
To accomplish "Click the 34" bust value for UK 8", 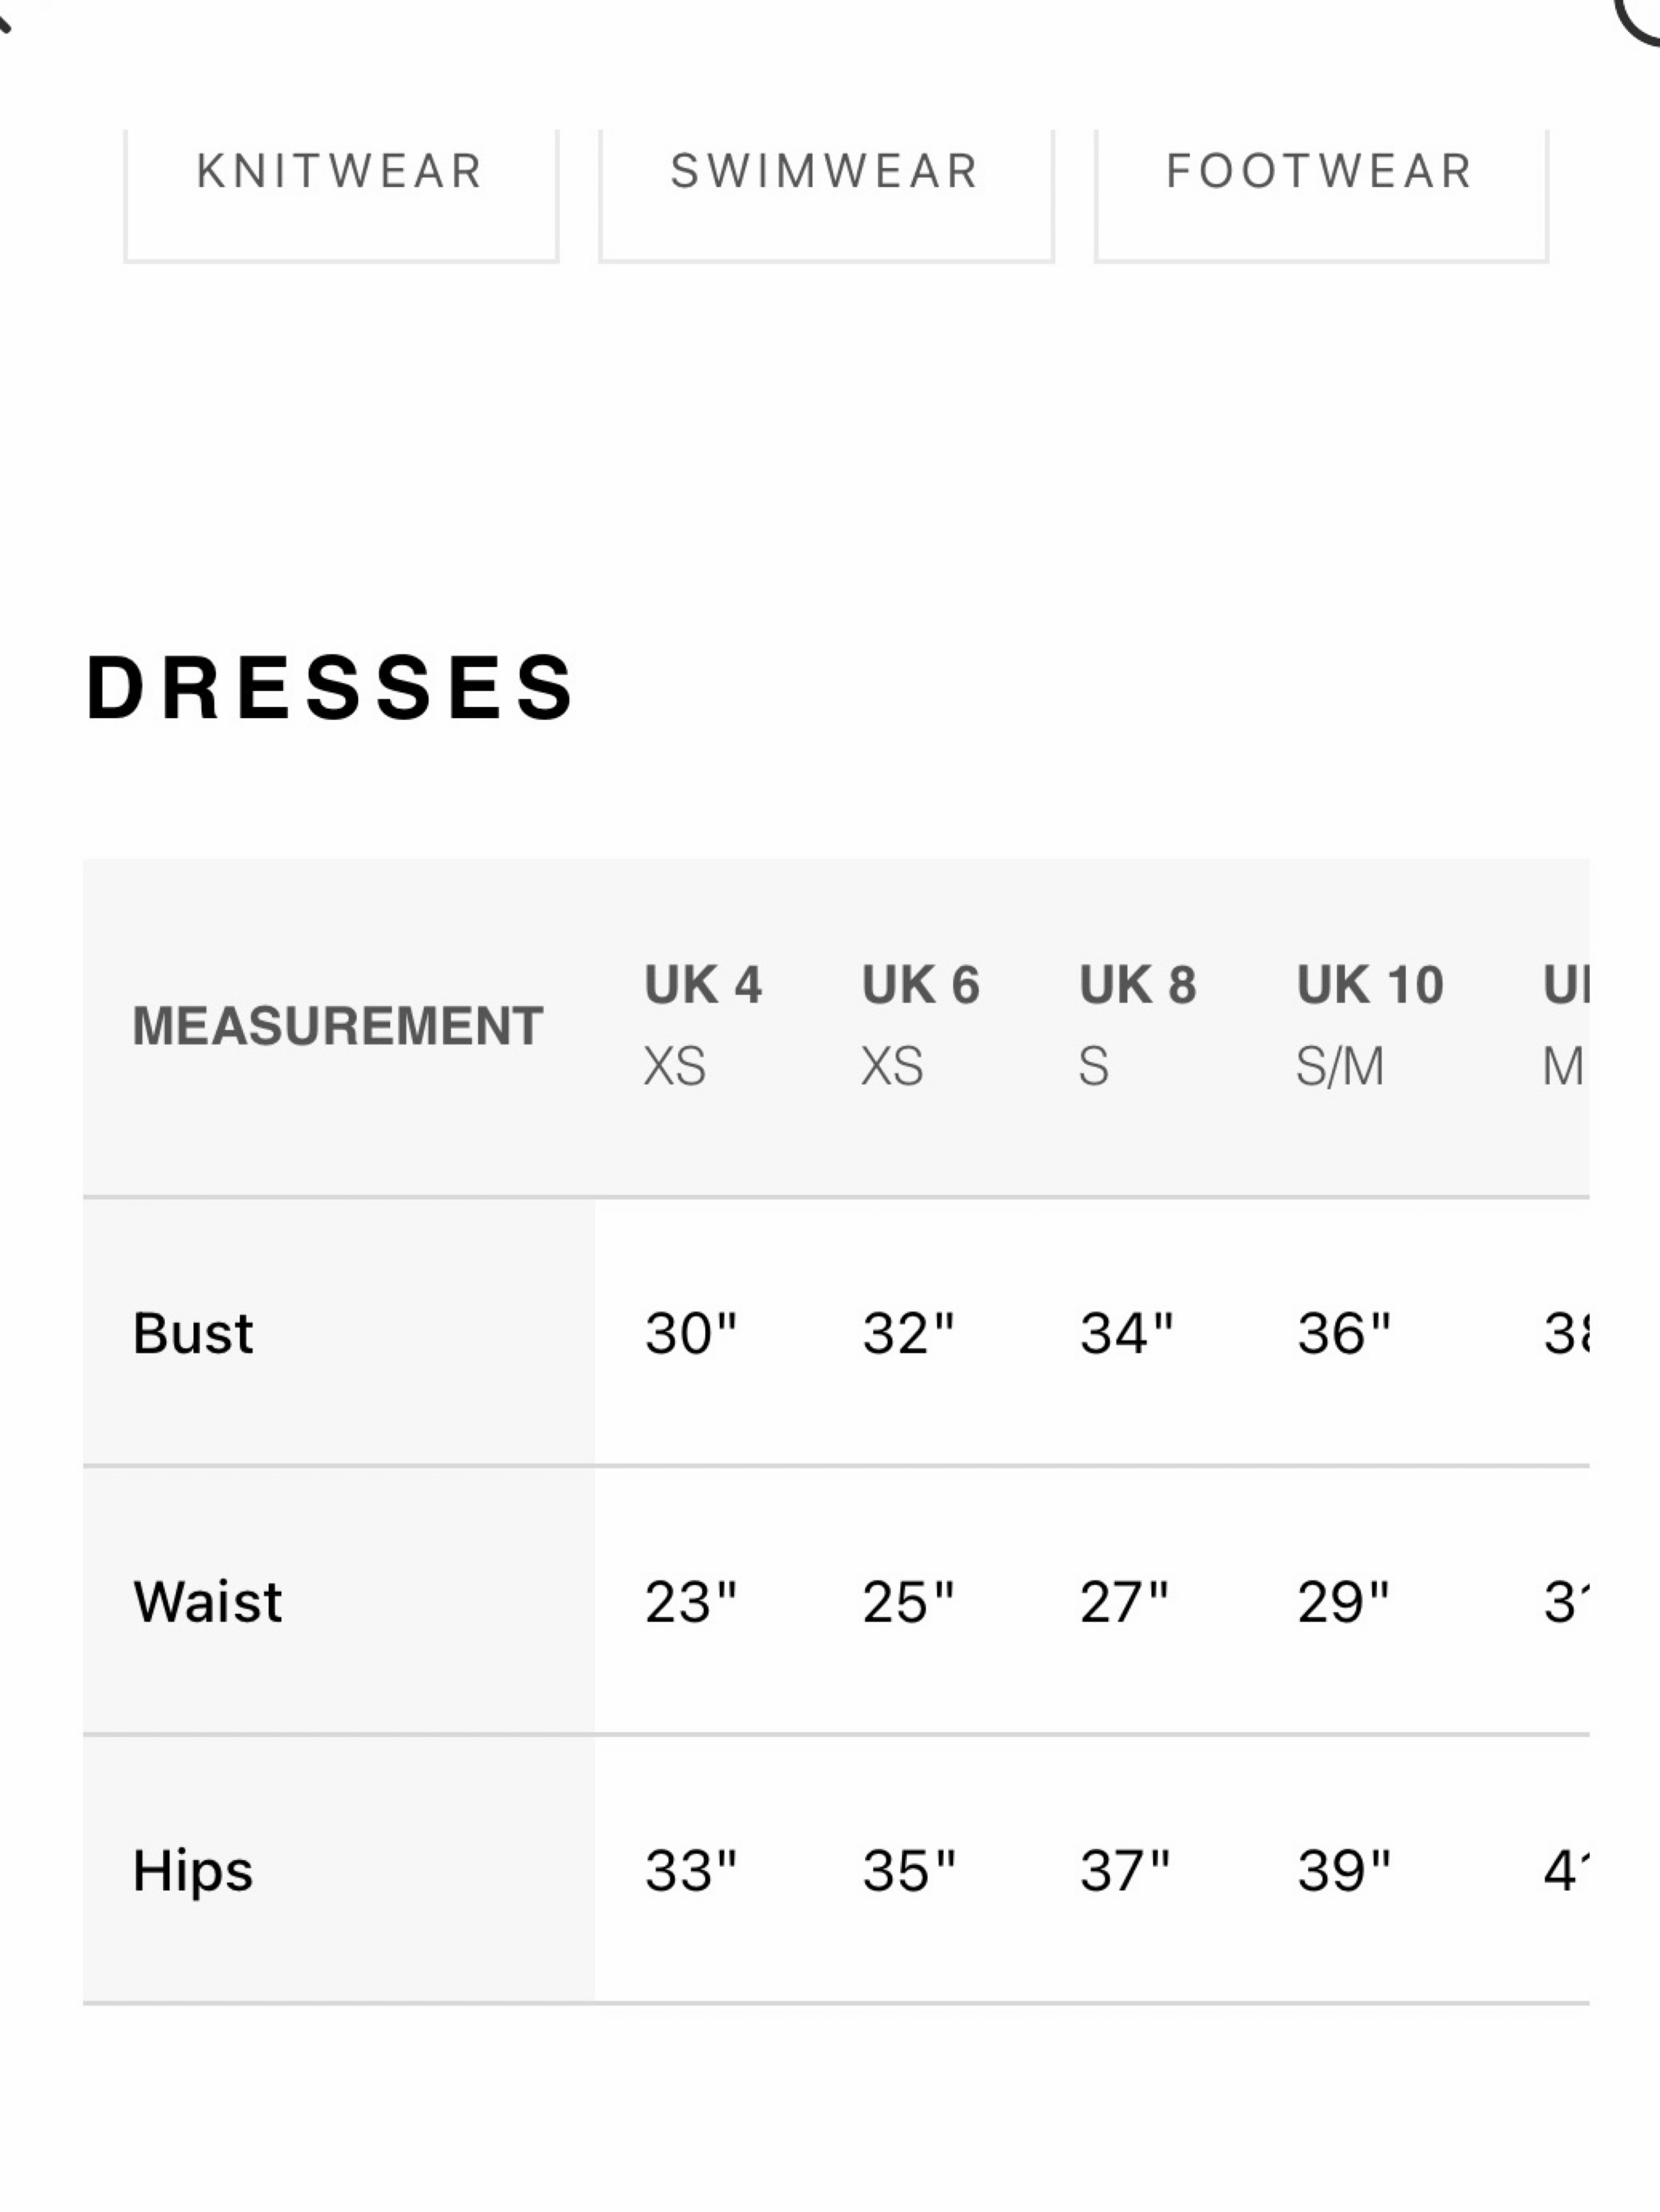I will [1126, 1333].
